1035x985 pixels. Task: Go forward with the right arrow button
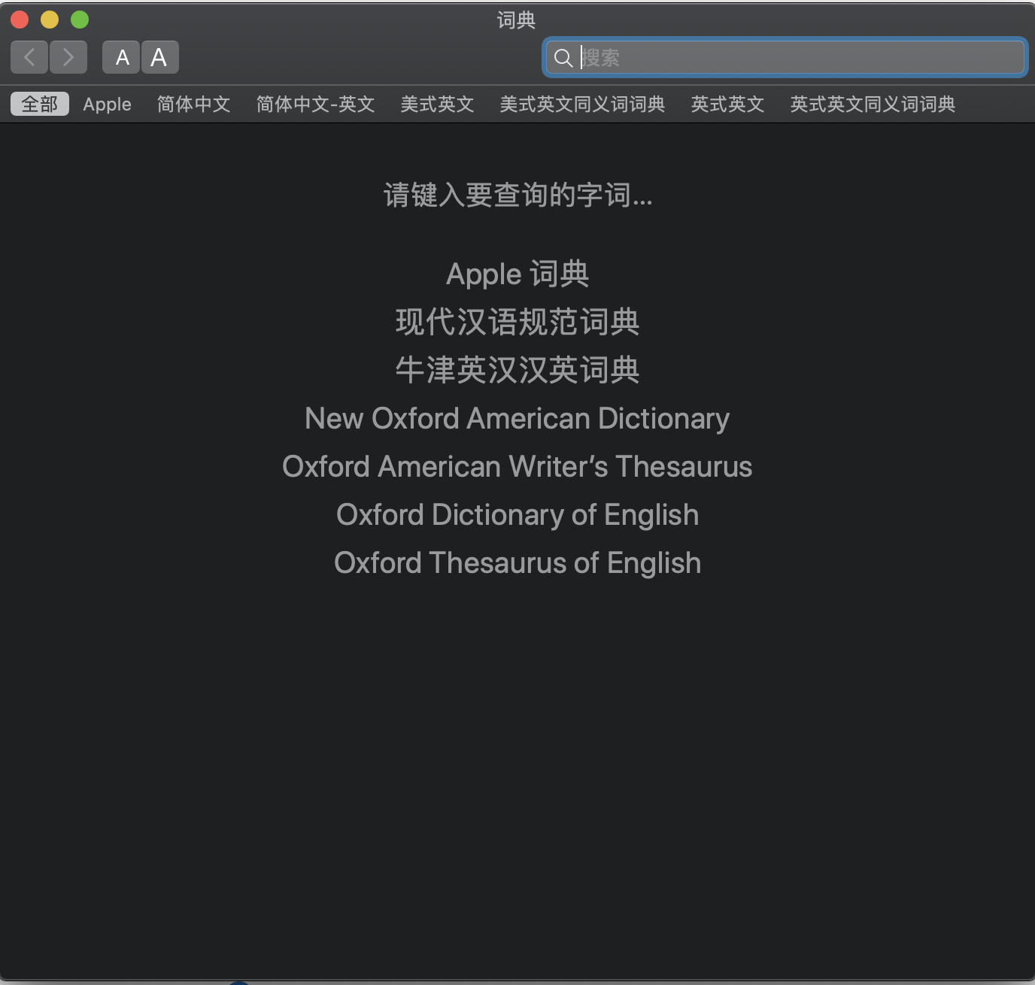pos(68,57)
